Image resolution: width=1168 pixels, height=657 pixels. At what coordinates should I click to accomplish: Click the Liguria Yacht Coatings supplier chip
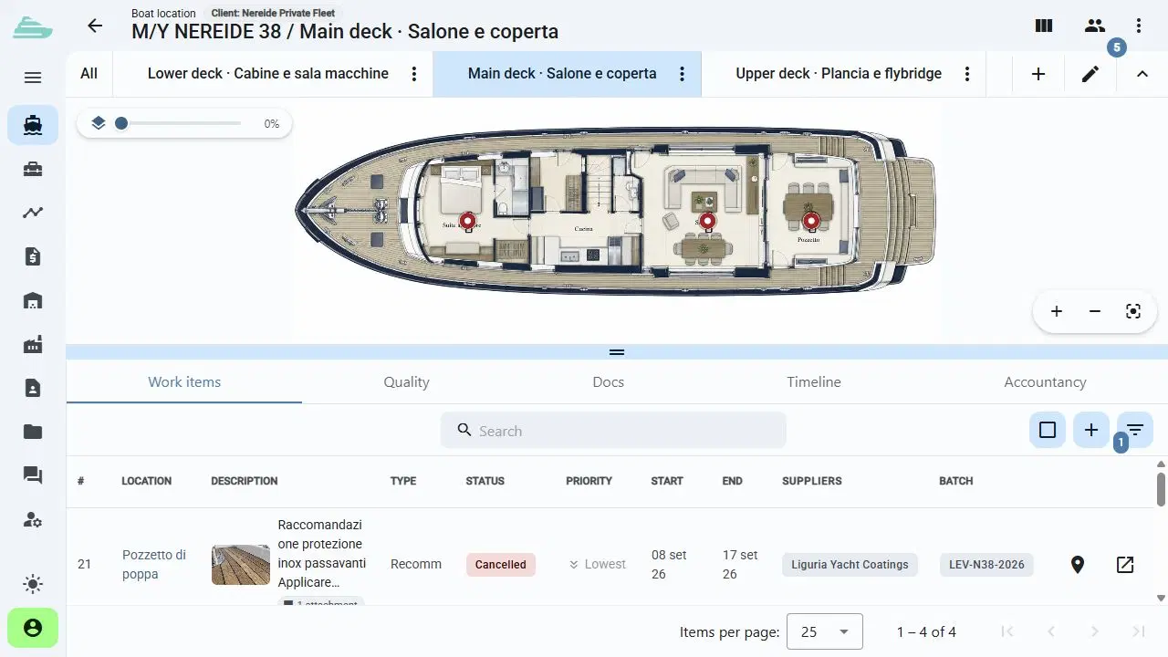click(x=850, y=565)
